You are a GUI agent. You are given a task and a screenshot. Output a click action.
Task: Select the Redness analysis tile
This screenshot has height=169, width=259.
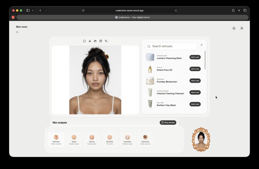point(56,139)
